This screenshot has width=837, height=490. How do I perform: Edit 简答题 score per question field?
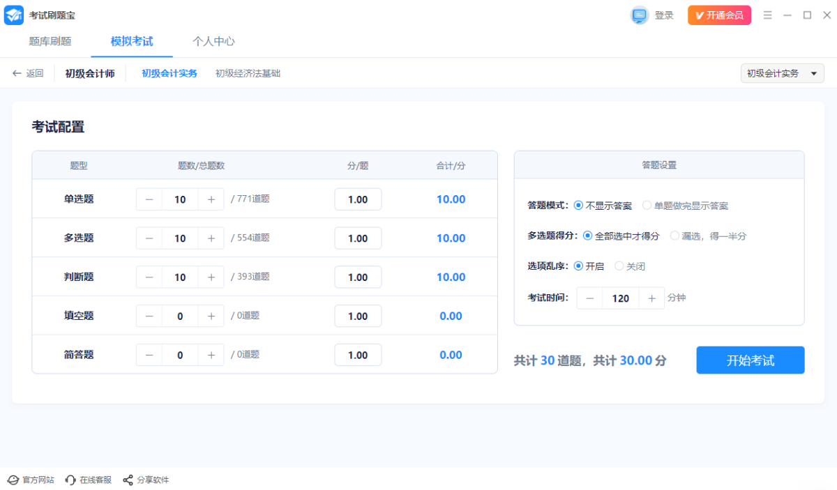[x=358, y=355]
